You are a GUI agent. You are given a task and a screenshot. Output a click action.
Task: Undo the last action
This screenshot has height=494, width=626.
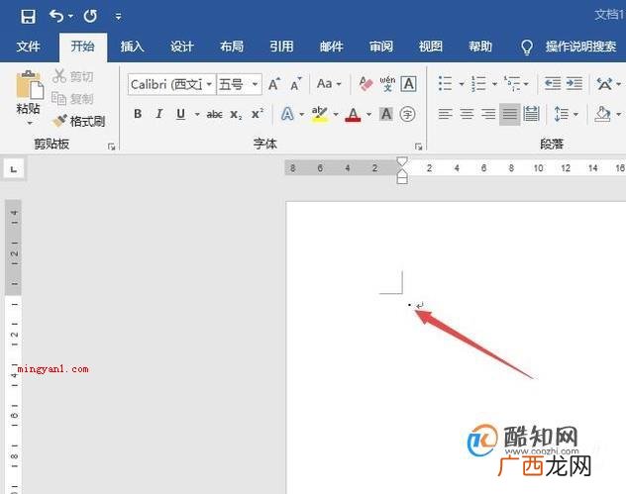click(x=56, y=16)
